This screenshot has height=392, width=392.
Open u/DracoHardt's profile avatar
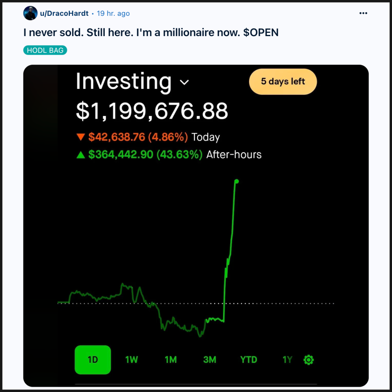tap(30, 13)
